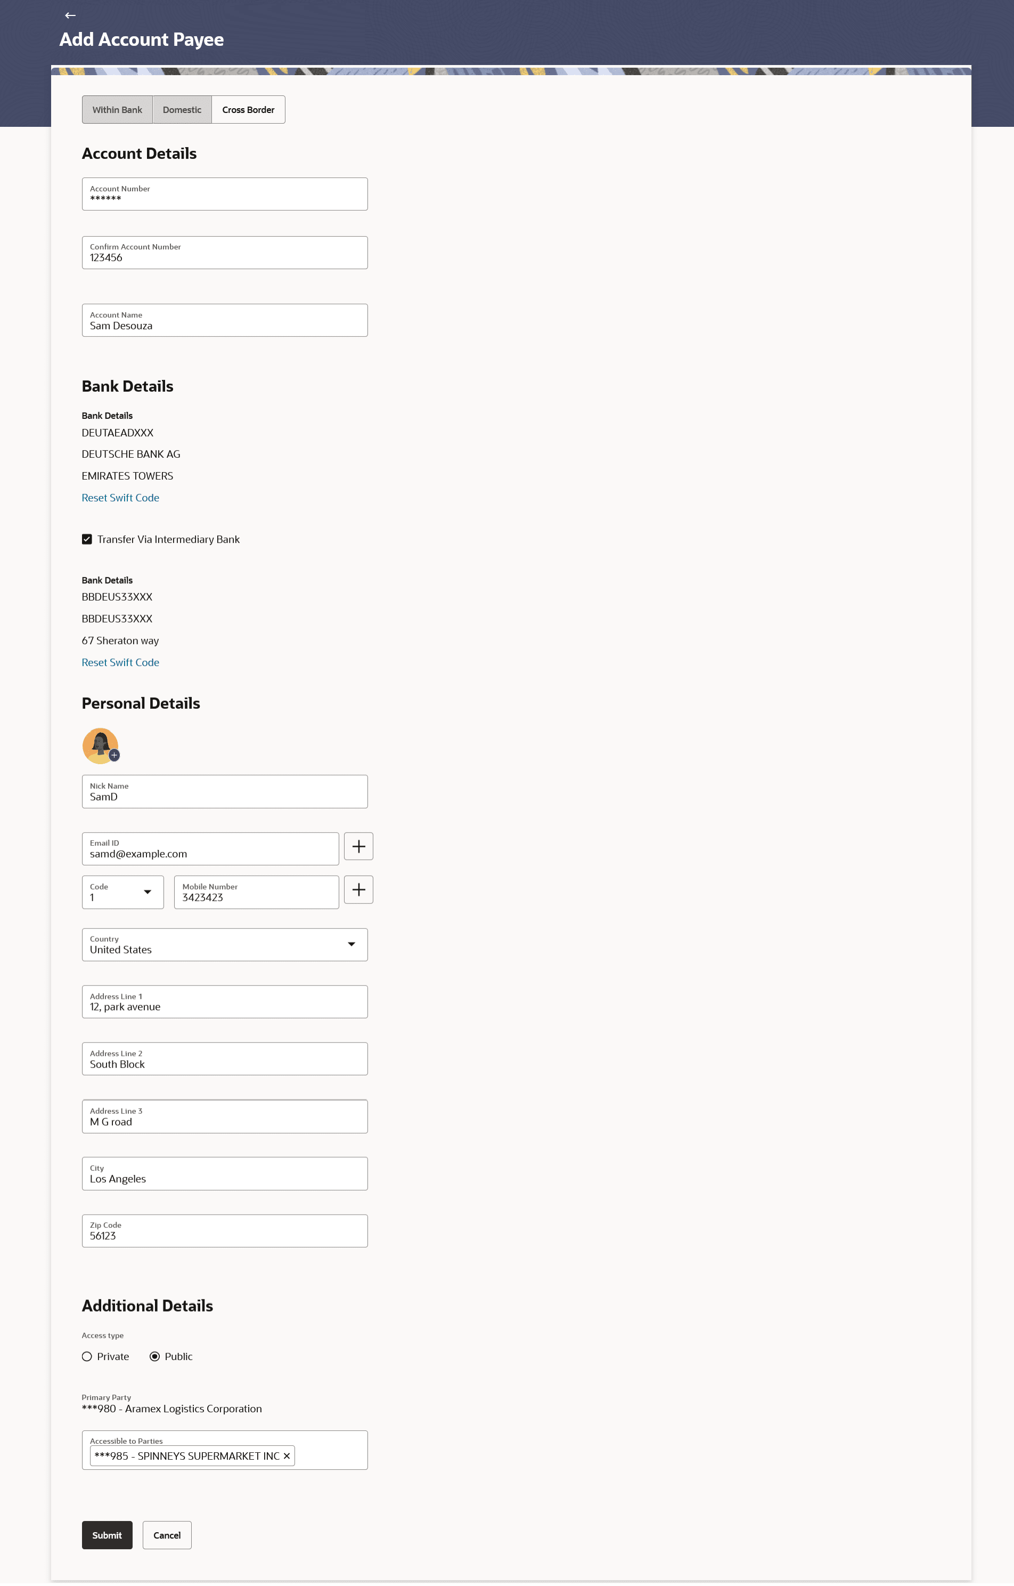Select Private access type
This screenshot has width=1014, height=1586.
coord(87,1357)
